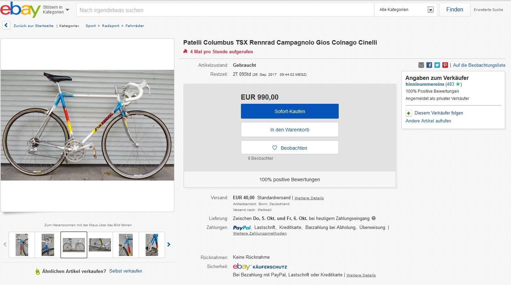Share listing on Twitter
Screen dimensions: 511x285
pyautogui.click(x=437, y=65)
